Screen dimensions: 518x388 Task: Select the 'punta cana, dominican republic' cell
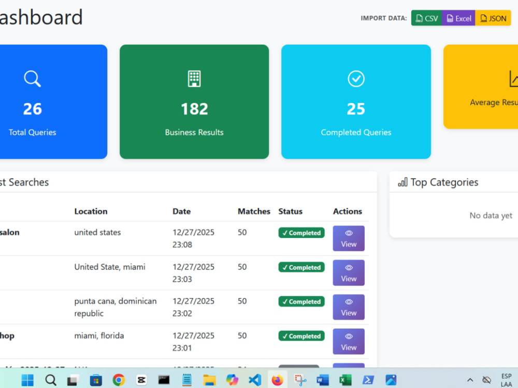[116, 307]
